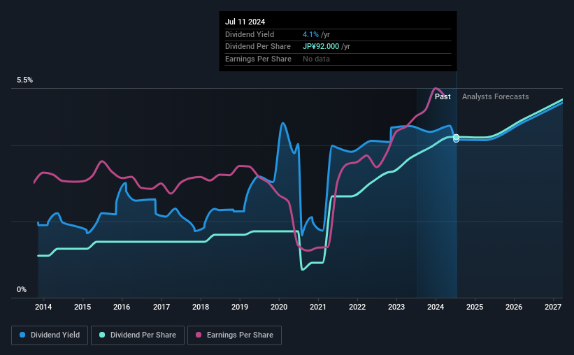Screen dimensions: 574x355
Task: Select the 'Analysts Forecasts' label
Action: (x=495, y=96)
